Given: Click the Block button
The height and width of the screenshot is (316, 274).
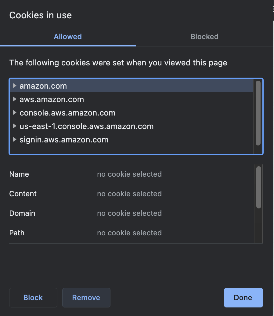Looking at the screenshot, I should (x=33, y=297).
